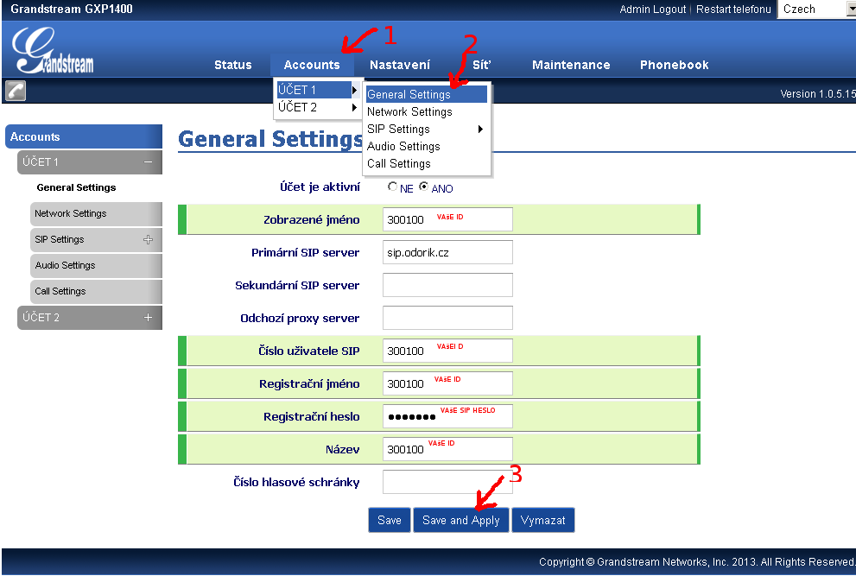The width and height of the screenshot is (856, 576).
Task: Click Restart telefonu link
Action: coord(733,9)
